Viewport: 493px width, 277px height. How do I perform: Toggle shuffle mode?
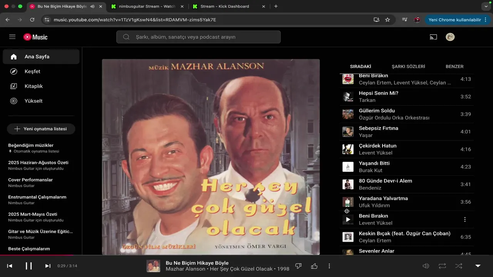pyautogui.click(x=459, y=266)
